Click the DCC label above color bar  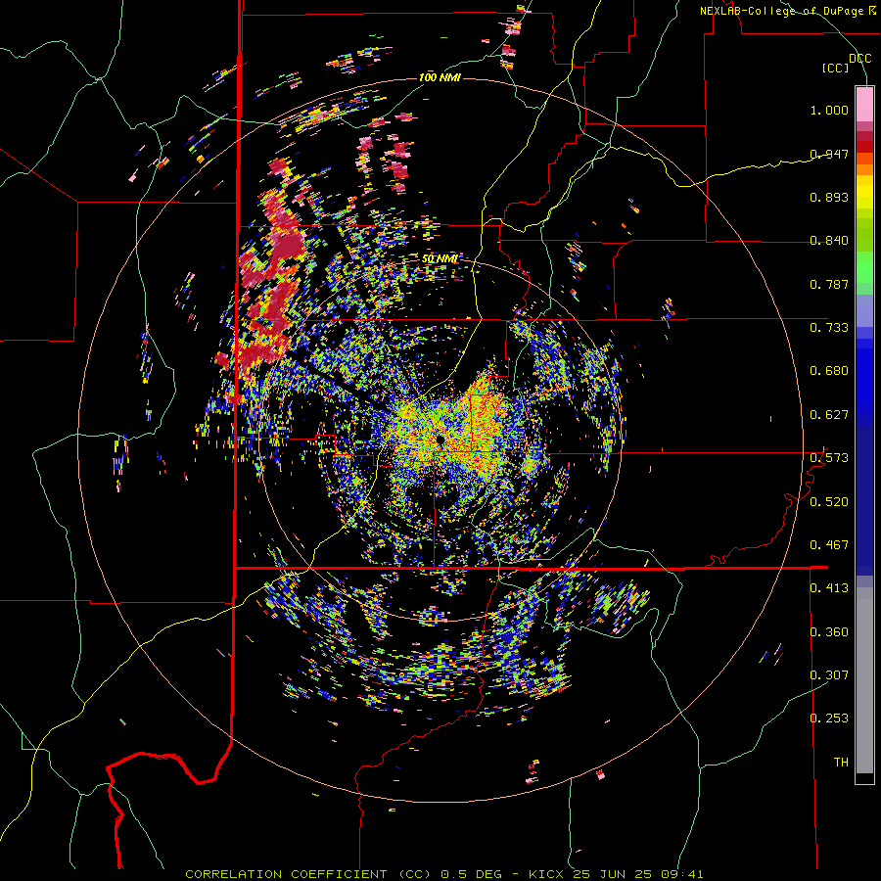[859, 59]
